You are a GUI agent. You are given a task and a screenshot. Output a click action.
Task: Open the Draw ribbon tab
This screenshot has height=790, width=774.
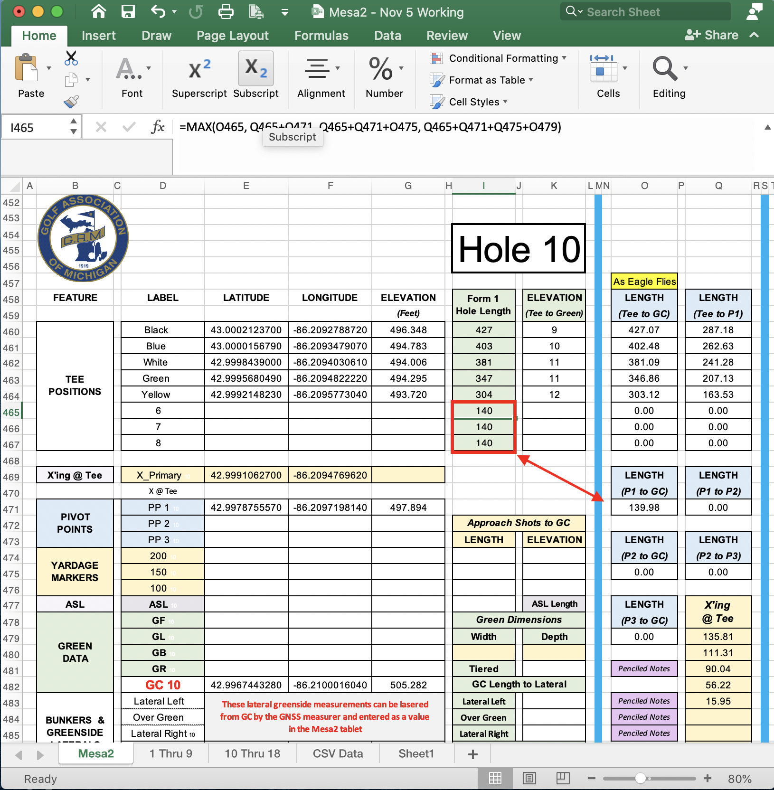[x=157, y=36]
